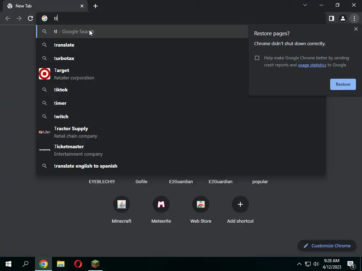
Task: Open the 'usage statistics' link
Action: 312,65
